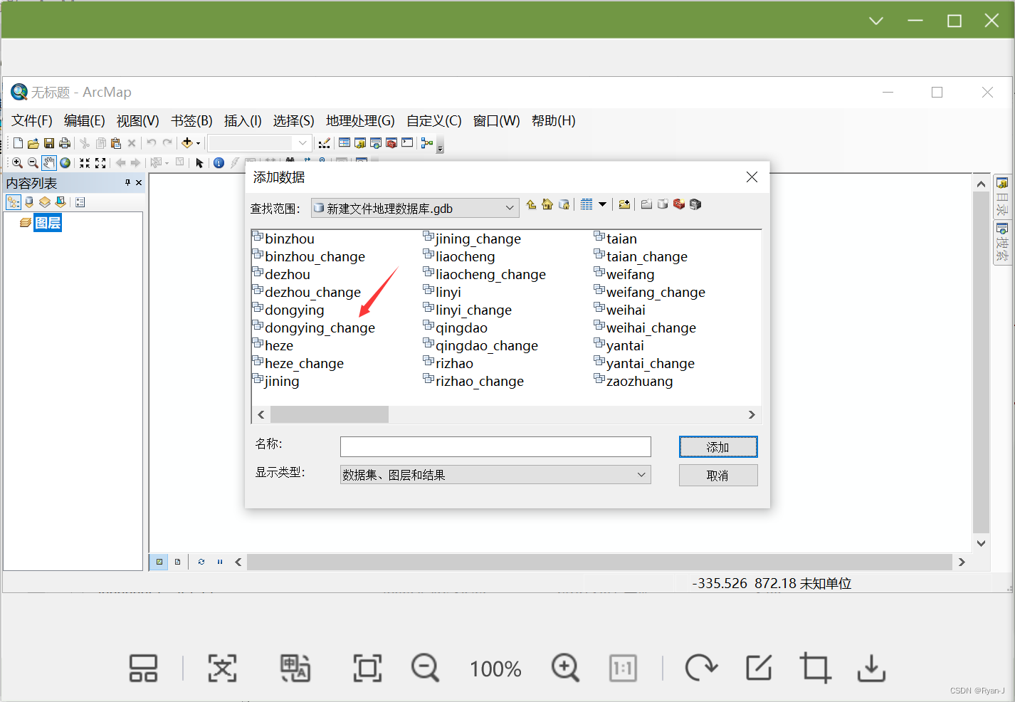Open the Show of type dropdown

pos(641,475)
